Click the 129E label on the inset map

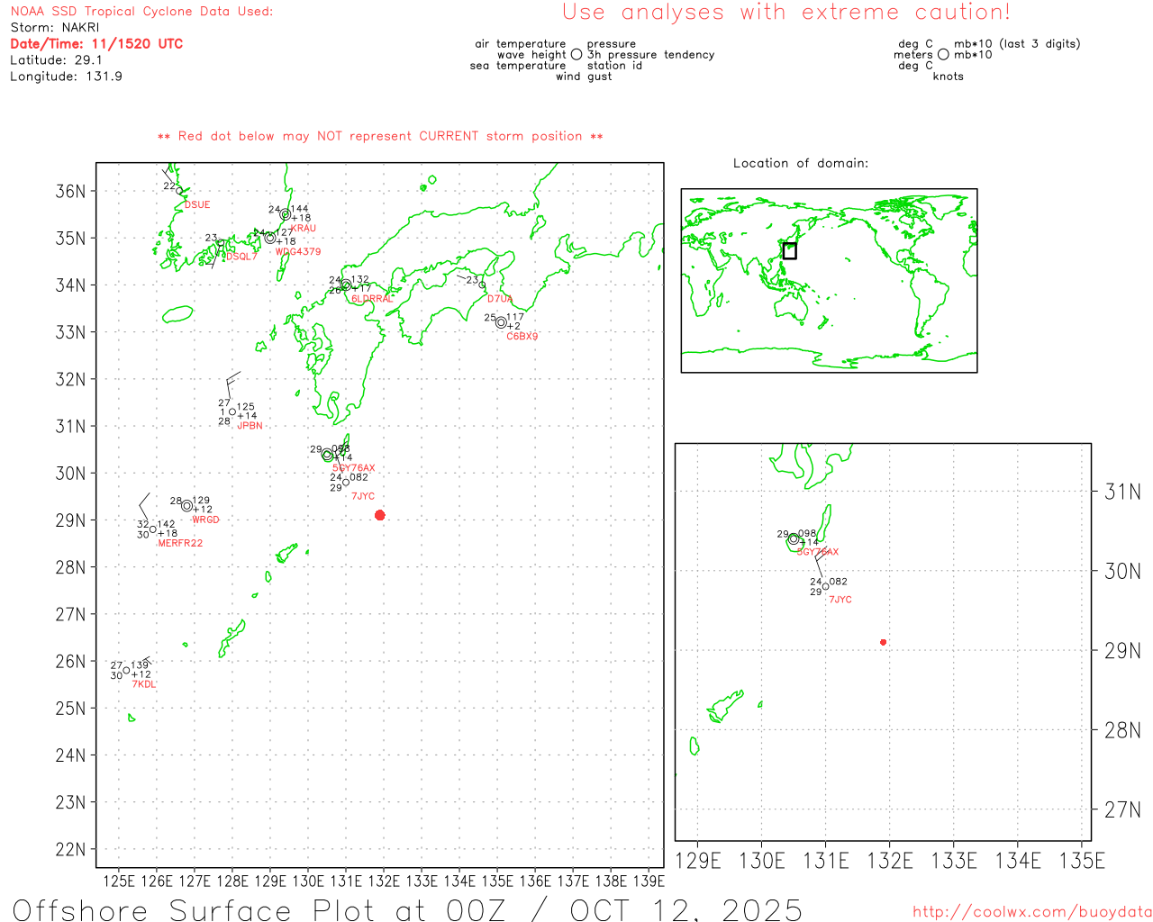[698, 861]
